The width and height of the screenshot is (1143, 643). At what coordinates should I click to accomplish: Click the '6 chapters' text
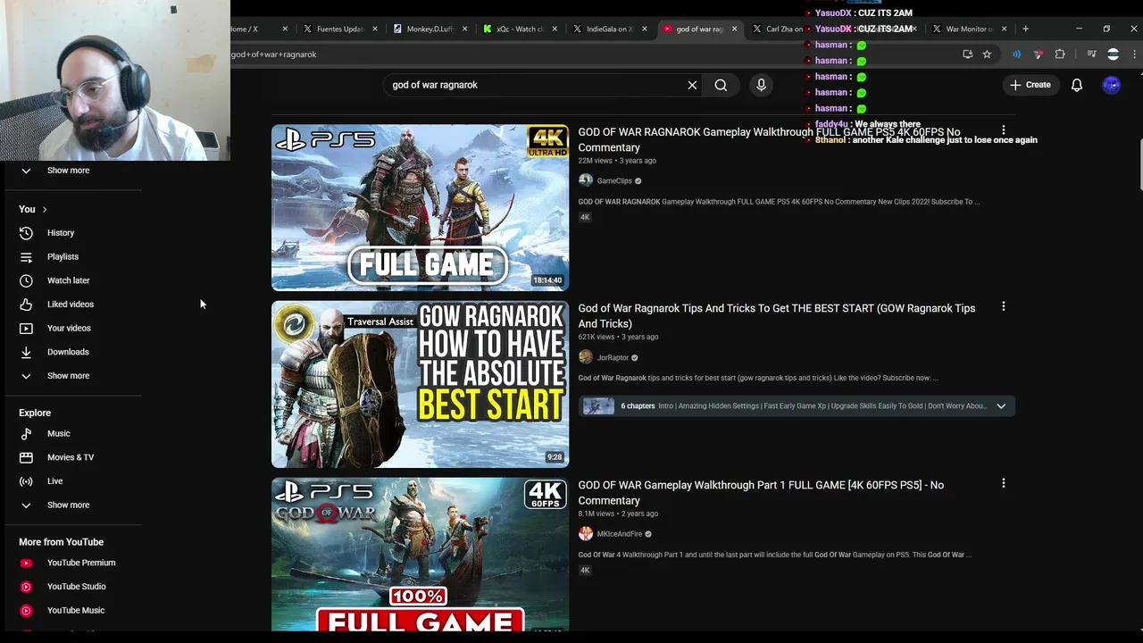pyautogui.click(x=638, y=406)
